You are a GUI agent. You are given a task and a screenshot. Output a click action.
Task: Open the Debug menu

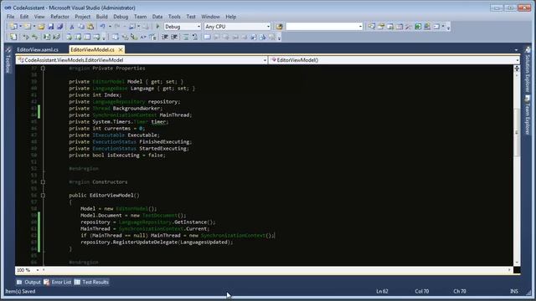coord(121,17)
